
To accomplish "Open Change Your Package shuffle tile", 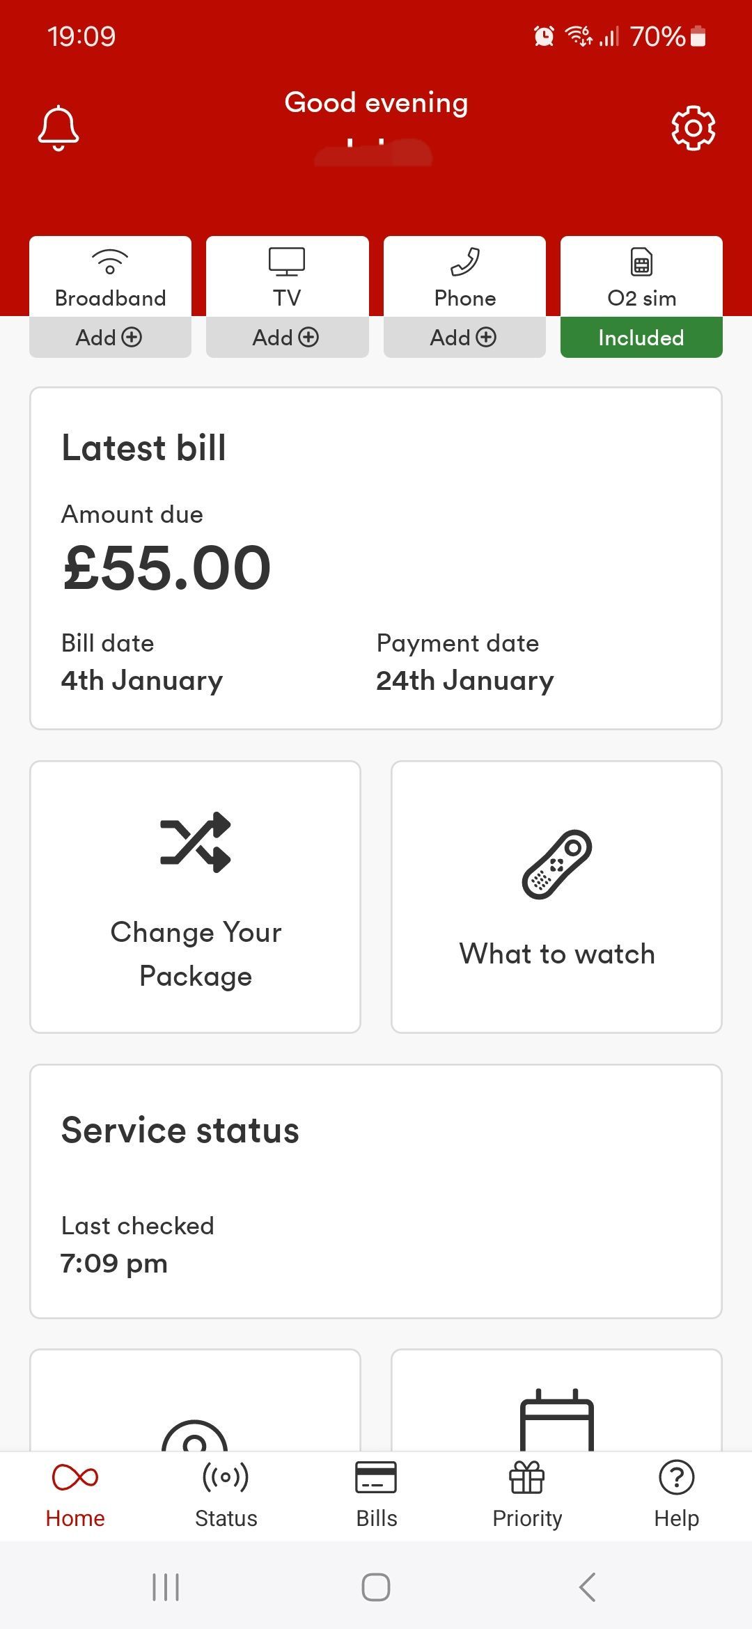I will 195,897.
